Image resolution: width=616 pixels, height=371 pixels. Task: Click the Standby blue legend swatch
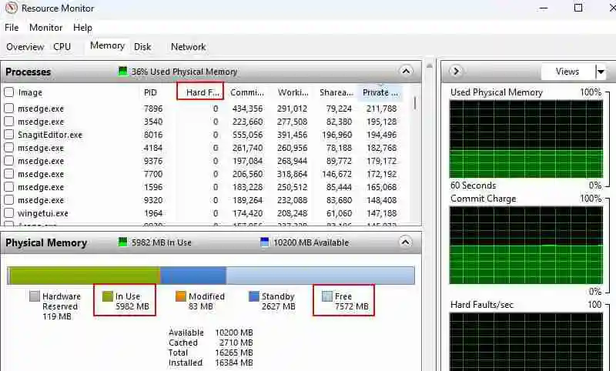(x=254, y=296)
